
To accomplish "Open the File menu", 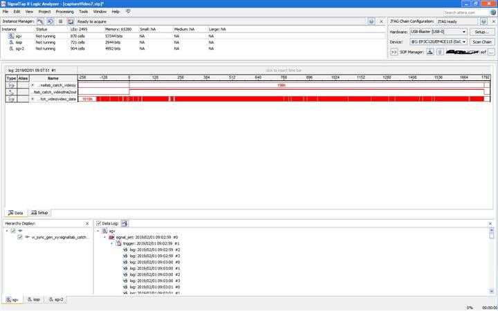I will [x=6, y=12].
